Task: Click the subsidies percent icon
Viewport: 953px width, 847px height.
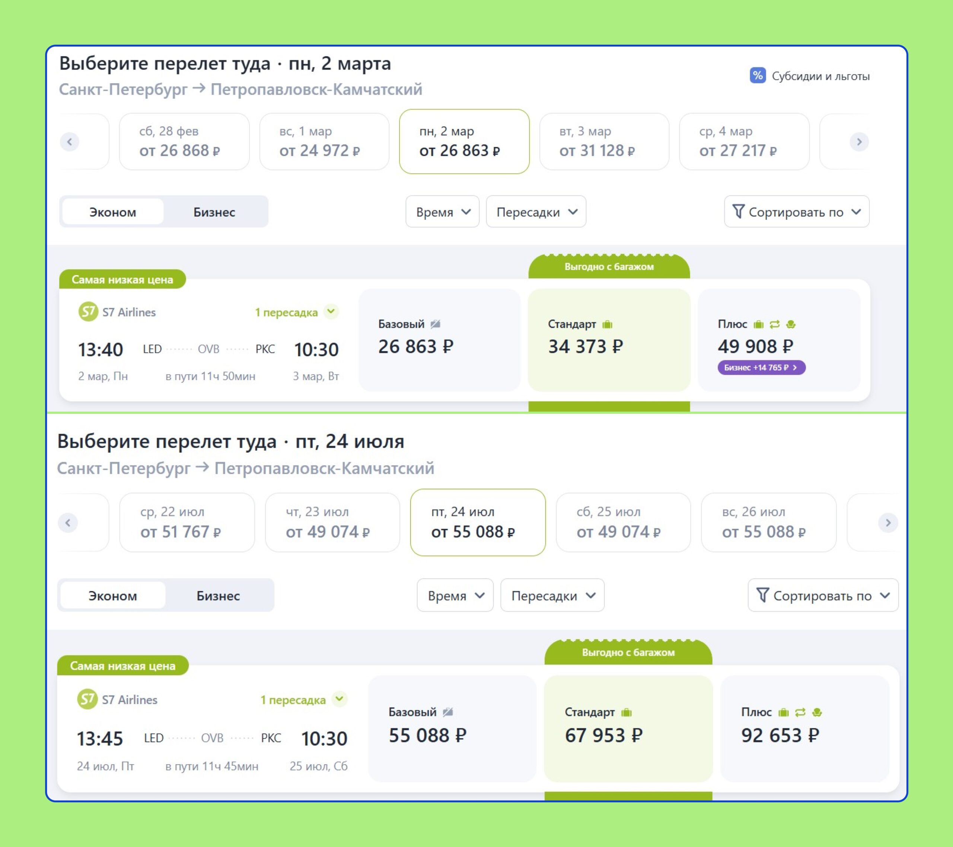Action: pyautogui.click(x=757, y=76)
